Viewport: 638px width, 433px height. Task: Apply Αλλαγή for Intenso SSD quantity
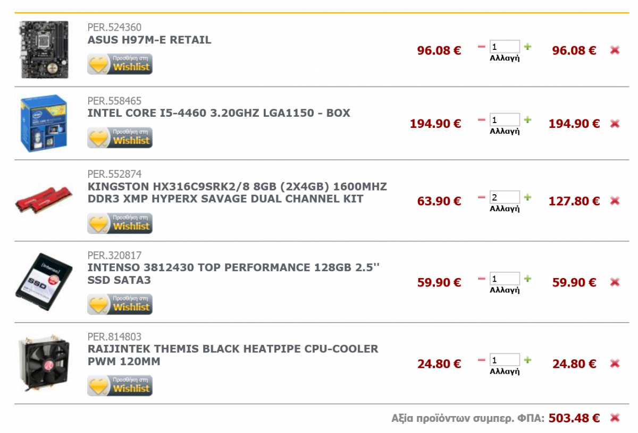(505, 290)
